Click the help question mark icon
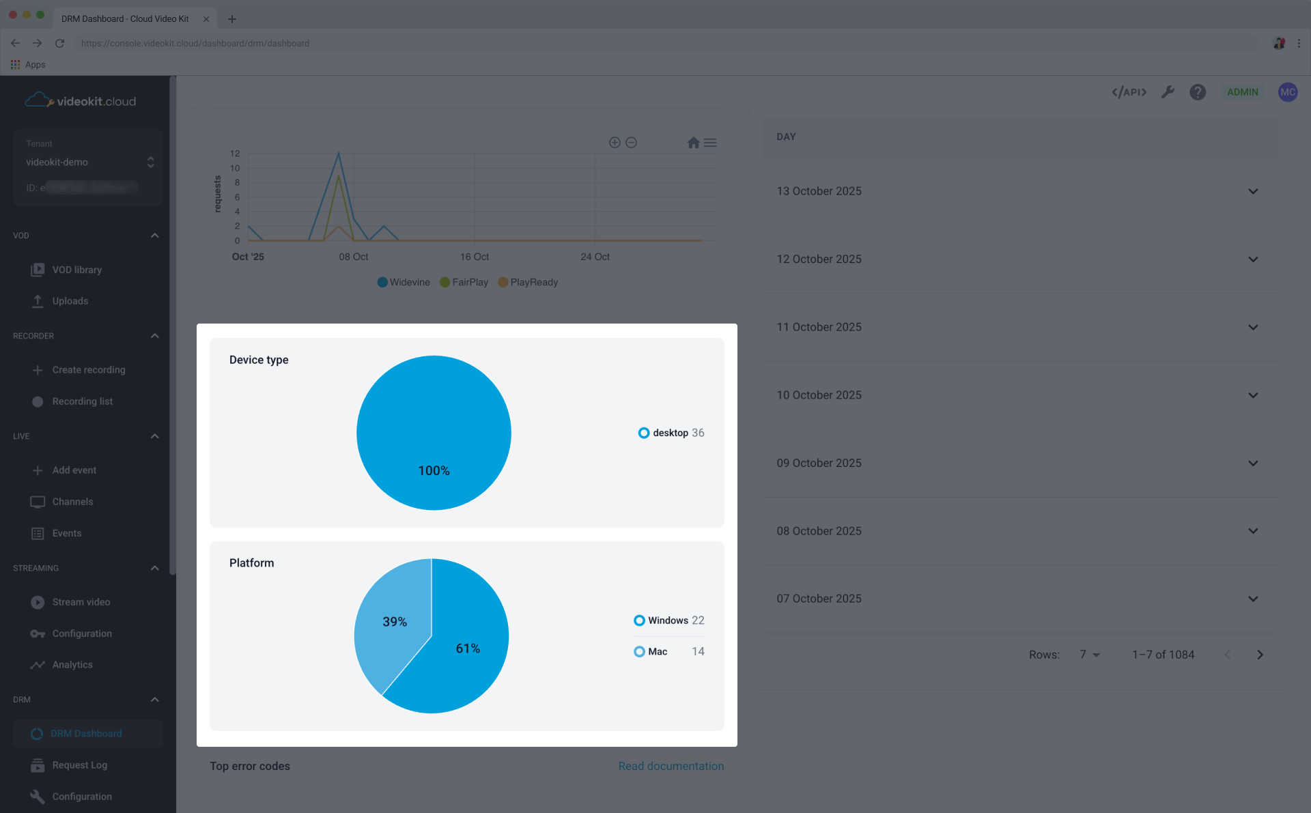1311x813 pixels. [x=1197, y=91]
